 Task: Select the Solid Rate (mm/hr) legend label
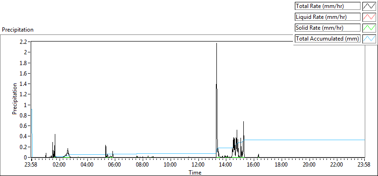pyautogui.click(x=327, y=28)
